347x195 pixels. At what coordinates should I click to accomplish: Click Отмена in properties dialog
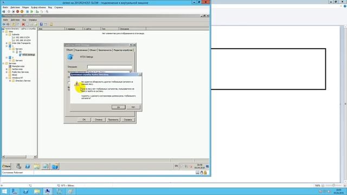(99, 120)
